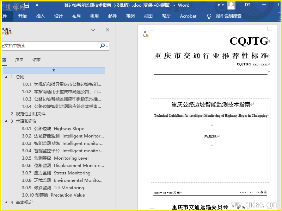Screen dimensions: 282x211
Task: Click the anchor lock icon on page
Action: (146, 34)
